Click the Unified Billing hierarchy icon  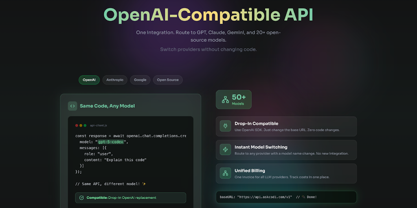pos(225,173)
